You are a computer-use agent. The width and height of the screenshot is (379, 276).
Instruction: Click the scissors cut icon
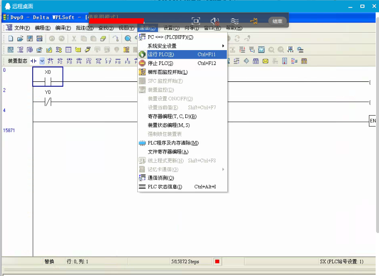[74, 39]
